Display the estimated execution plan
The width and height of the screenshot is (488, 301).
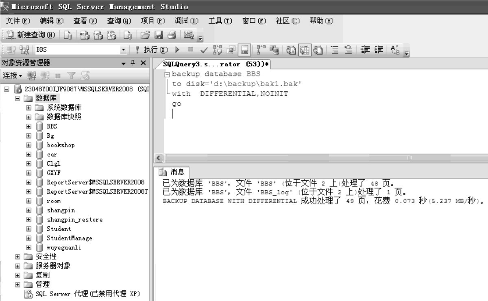pos(217,50)
